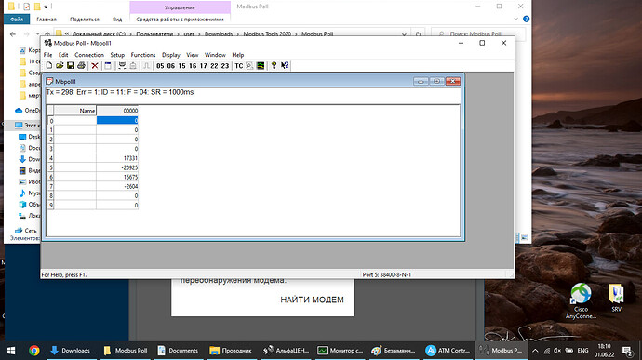Click the НАЙТИ МОДЕМ button
Screen dimensions: 642x360
[312, 300]
